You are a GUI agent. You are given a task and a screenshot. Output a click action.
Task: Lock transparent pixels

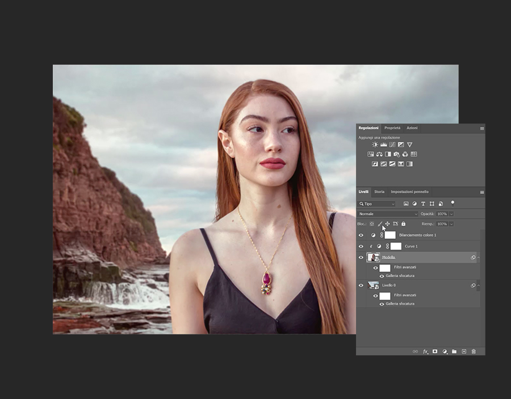(x=372, y=224)
